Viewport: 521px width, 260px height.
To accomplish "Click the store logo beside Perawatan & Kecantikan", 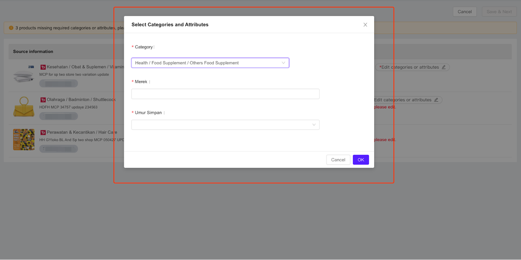I will tap(43, 132).
